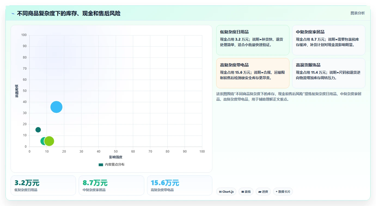
Task: Click the 15.6万元 stat card
Action: (180, 185)
